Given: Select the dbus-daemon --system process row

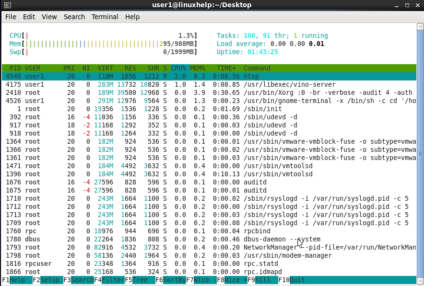Looking at the screenshot, I should point(209,239).
